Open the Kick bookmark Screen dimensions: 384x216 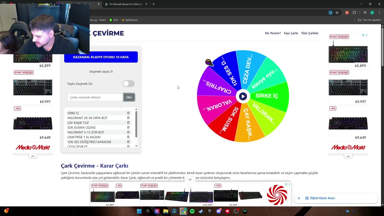point(113,20)
